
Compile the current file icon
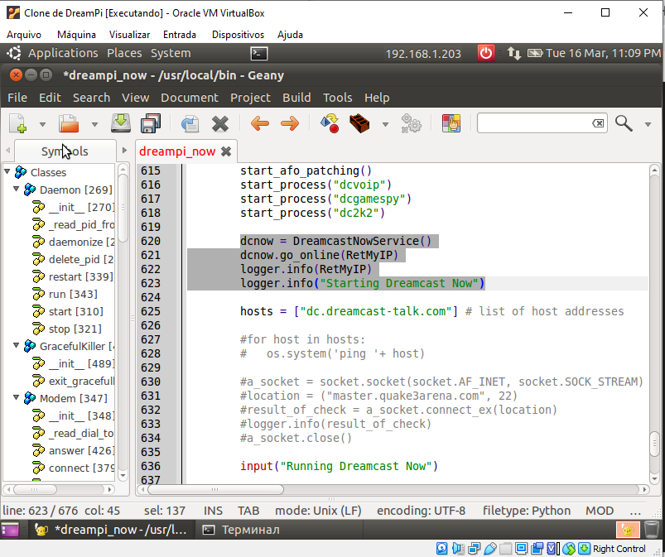tap(330, 123)
